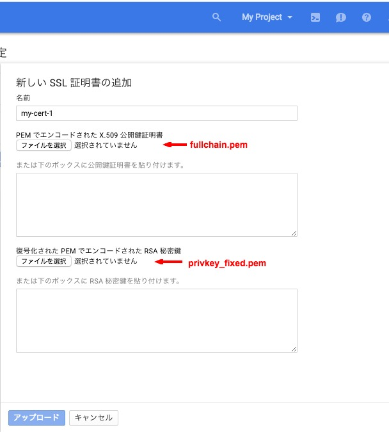389x432 pixels.
Task: Expand the My Project dropdown
Action: 267,17
